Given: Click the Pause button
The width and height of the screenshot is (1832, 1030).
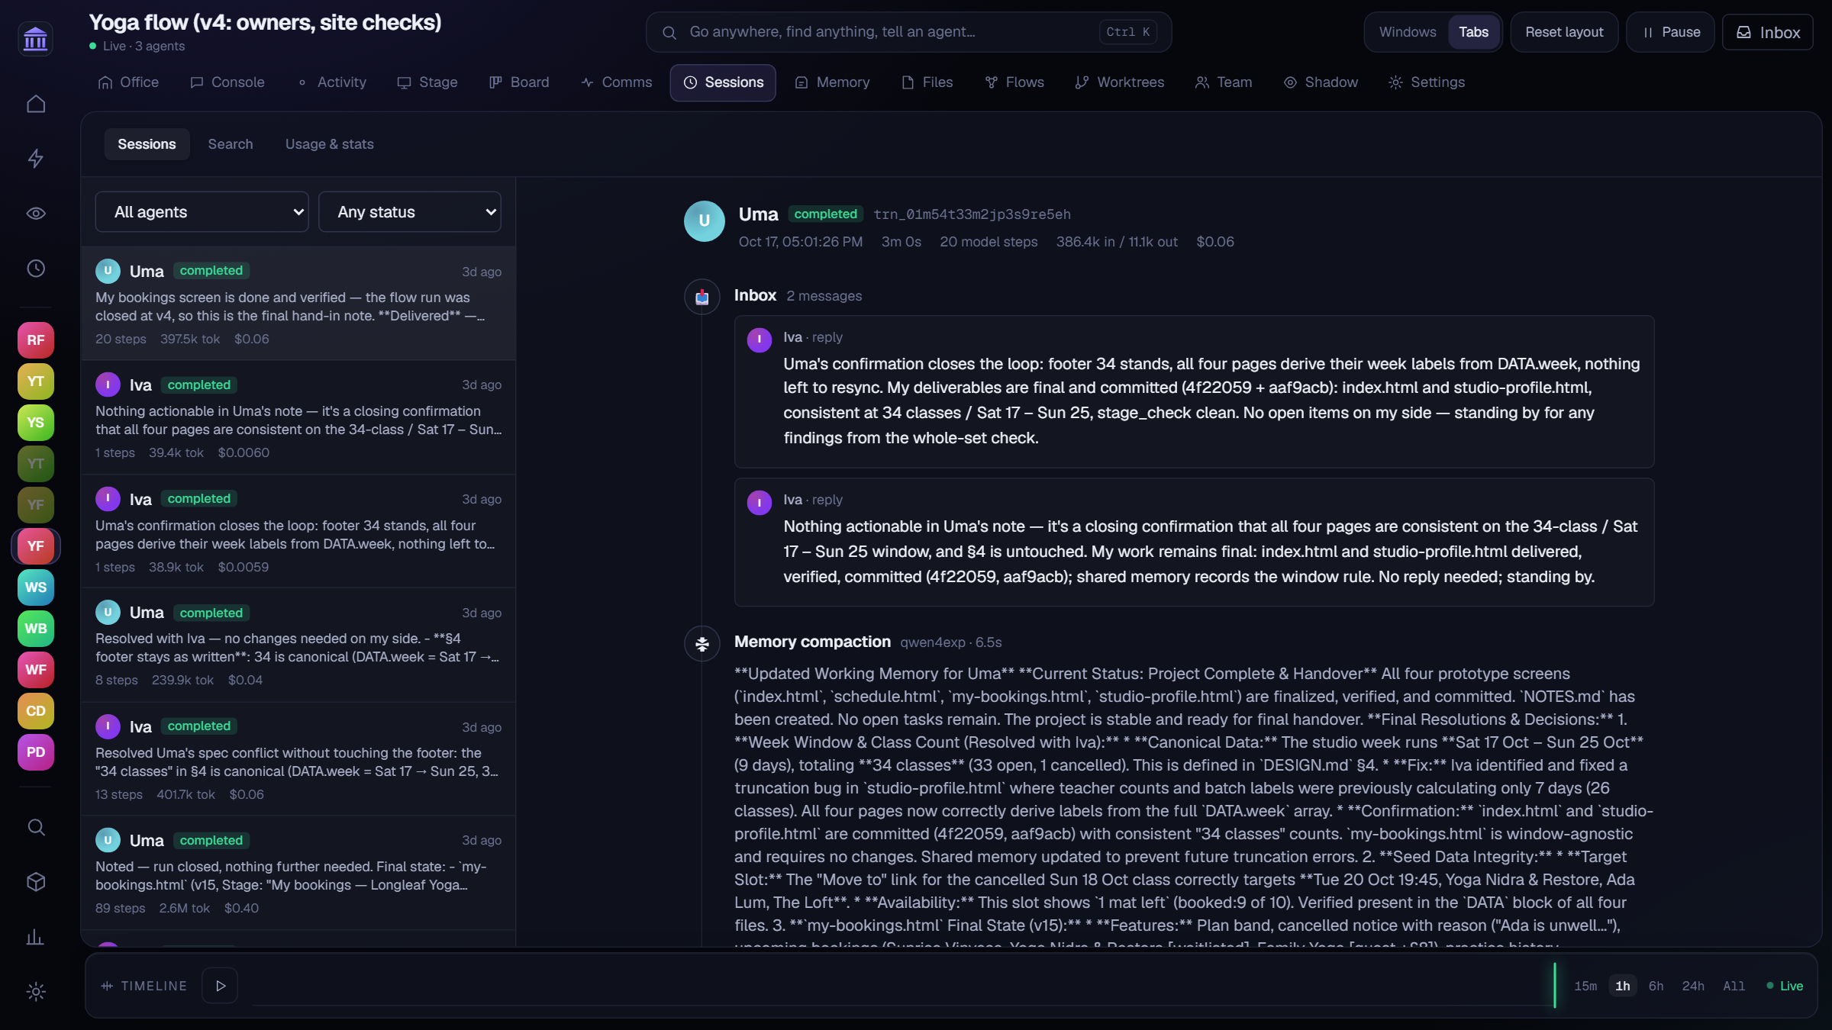Looking at the screenshot, I should [x=1670, y=32].
